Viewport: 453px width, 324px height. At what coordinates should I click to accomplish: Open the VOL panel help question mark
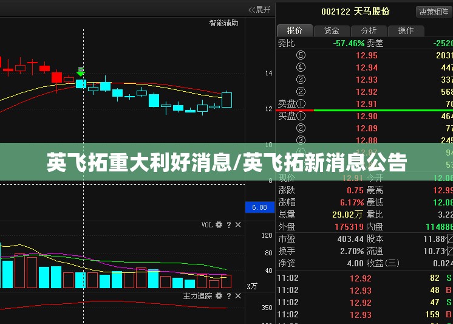pyautogui.click(x=229, y=225)
